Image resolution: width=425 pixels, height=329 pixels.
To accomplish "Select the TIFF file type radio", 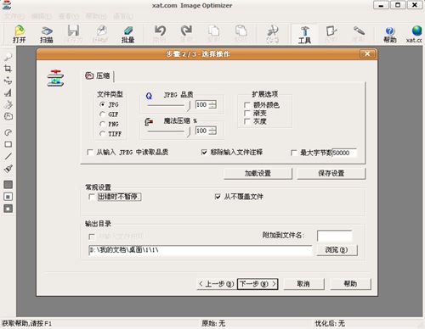I will click(x=103, y=133).
